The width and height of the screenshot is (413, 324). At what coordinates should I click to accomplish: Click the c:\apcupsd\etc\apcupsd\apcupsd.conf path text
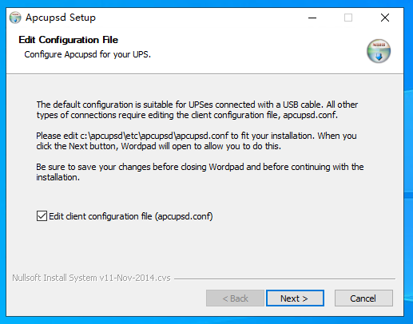click(154, 136)
